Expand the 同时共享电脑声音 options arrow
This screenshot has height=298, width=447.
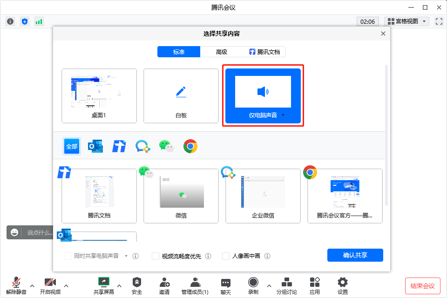126,256
